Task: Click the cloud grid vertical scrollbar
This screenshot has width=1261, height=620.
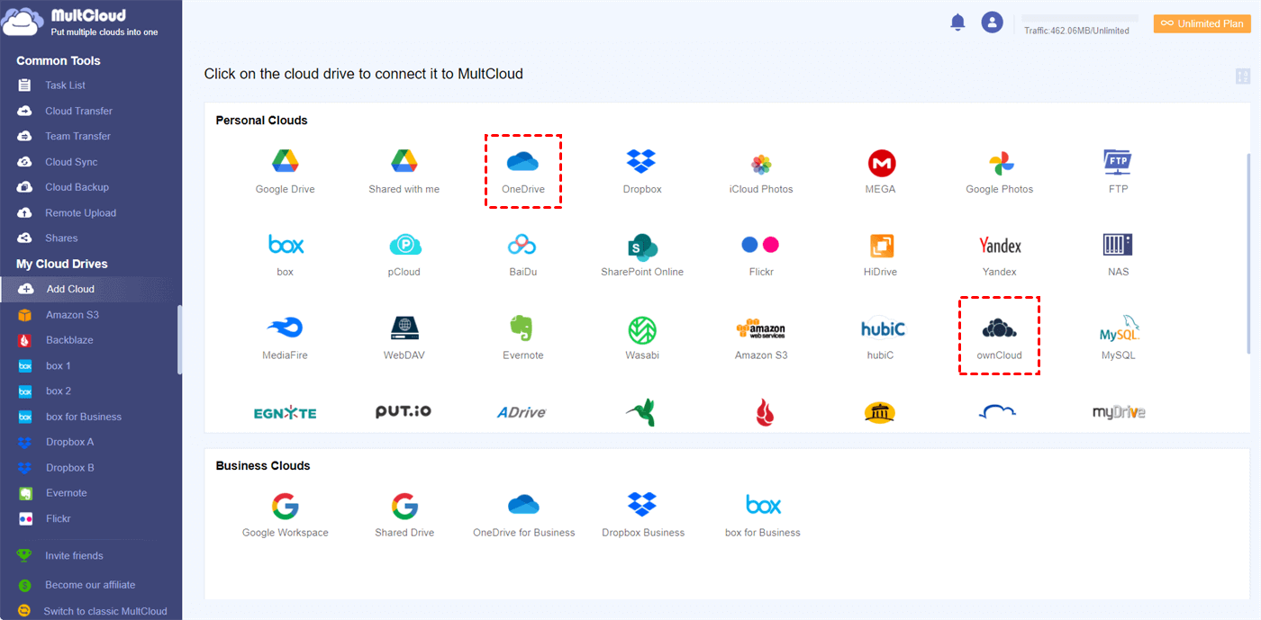Action: pos(1247,254)
